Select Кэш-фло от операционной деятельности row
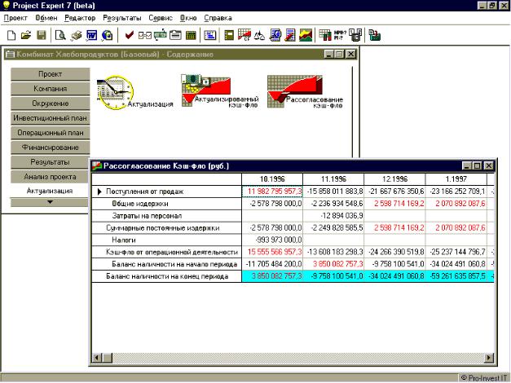 [x=167, y=252]
